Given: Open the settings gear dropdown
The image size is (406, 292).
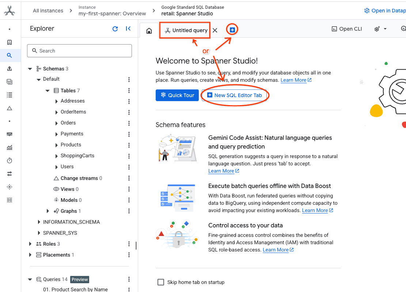Looking at the screenshot, I should 380,29.
